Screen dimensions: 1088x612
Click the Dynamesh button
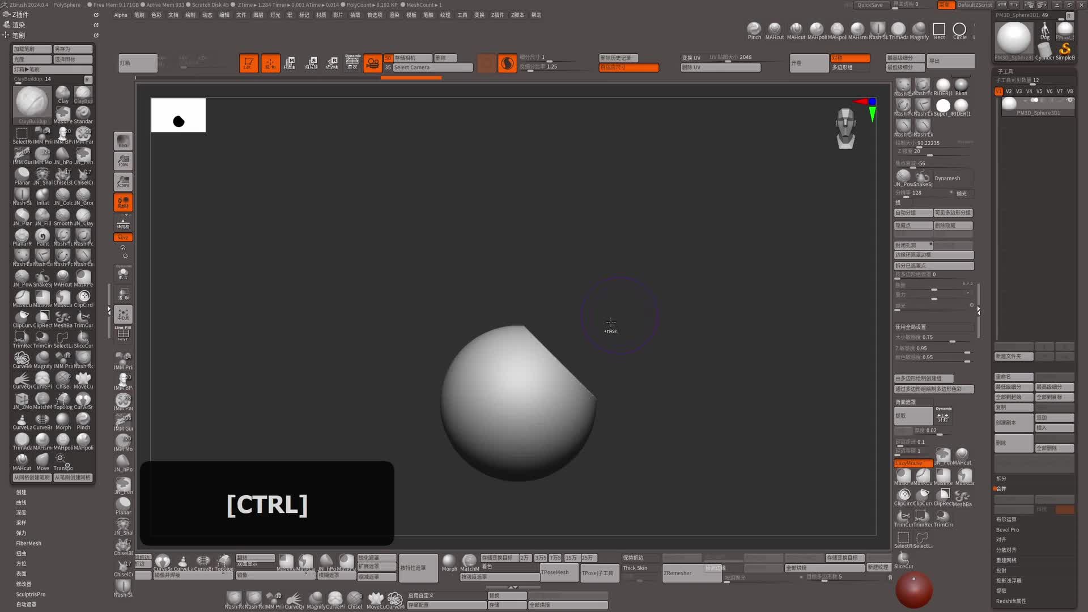tap(947, 178)
